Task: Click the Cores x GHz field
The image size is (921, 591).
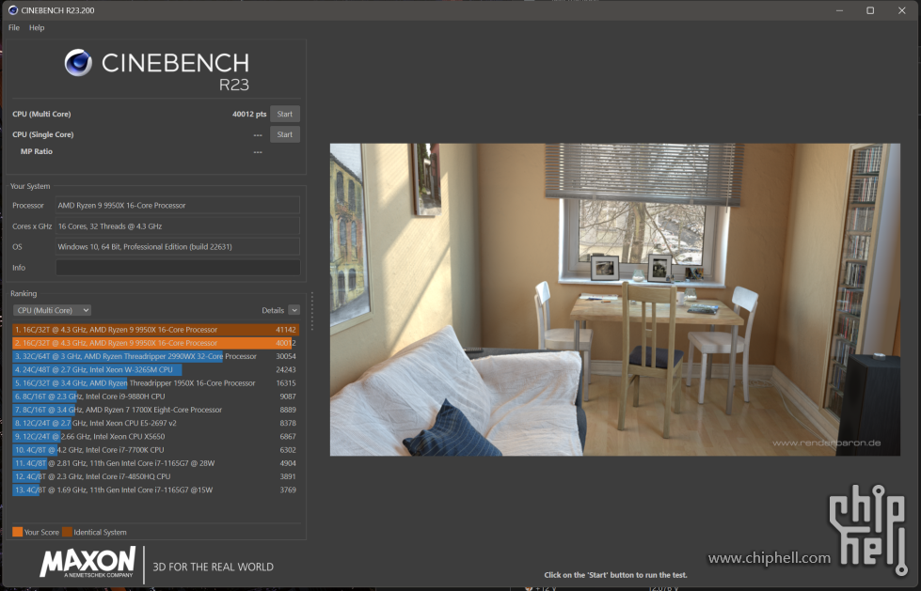Action: coord(178,226)
